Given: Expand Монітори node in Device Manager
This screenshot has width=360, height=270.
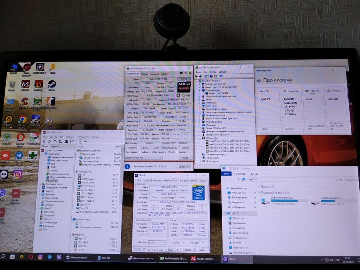Looking at the screenshot, I should [x=200, y=125].
